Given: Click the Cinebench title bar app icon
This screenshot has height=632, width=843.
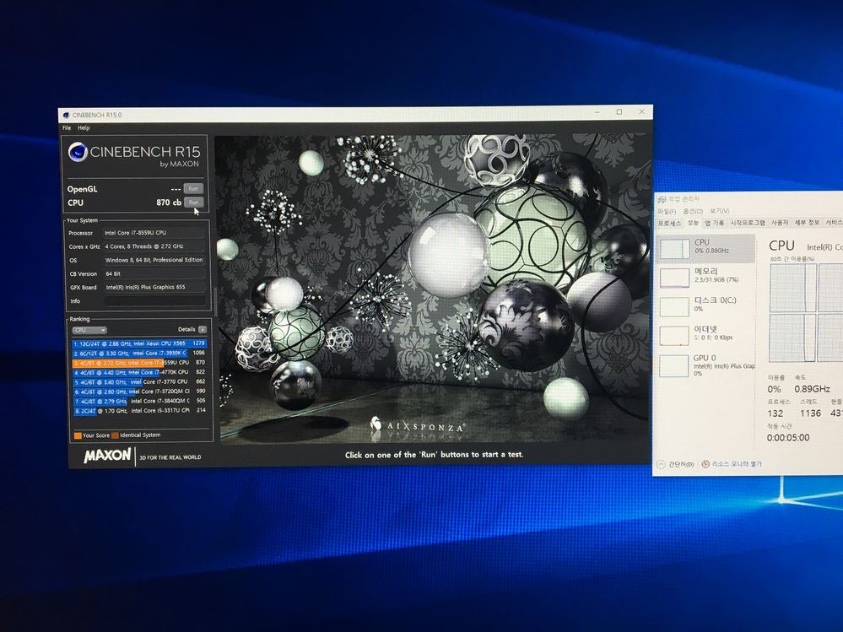Looking at the screenshot, I should point(66,115).
